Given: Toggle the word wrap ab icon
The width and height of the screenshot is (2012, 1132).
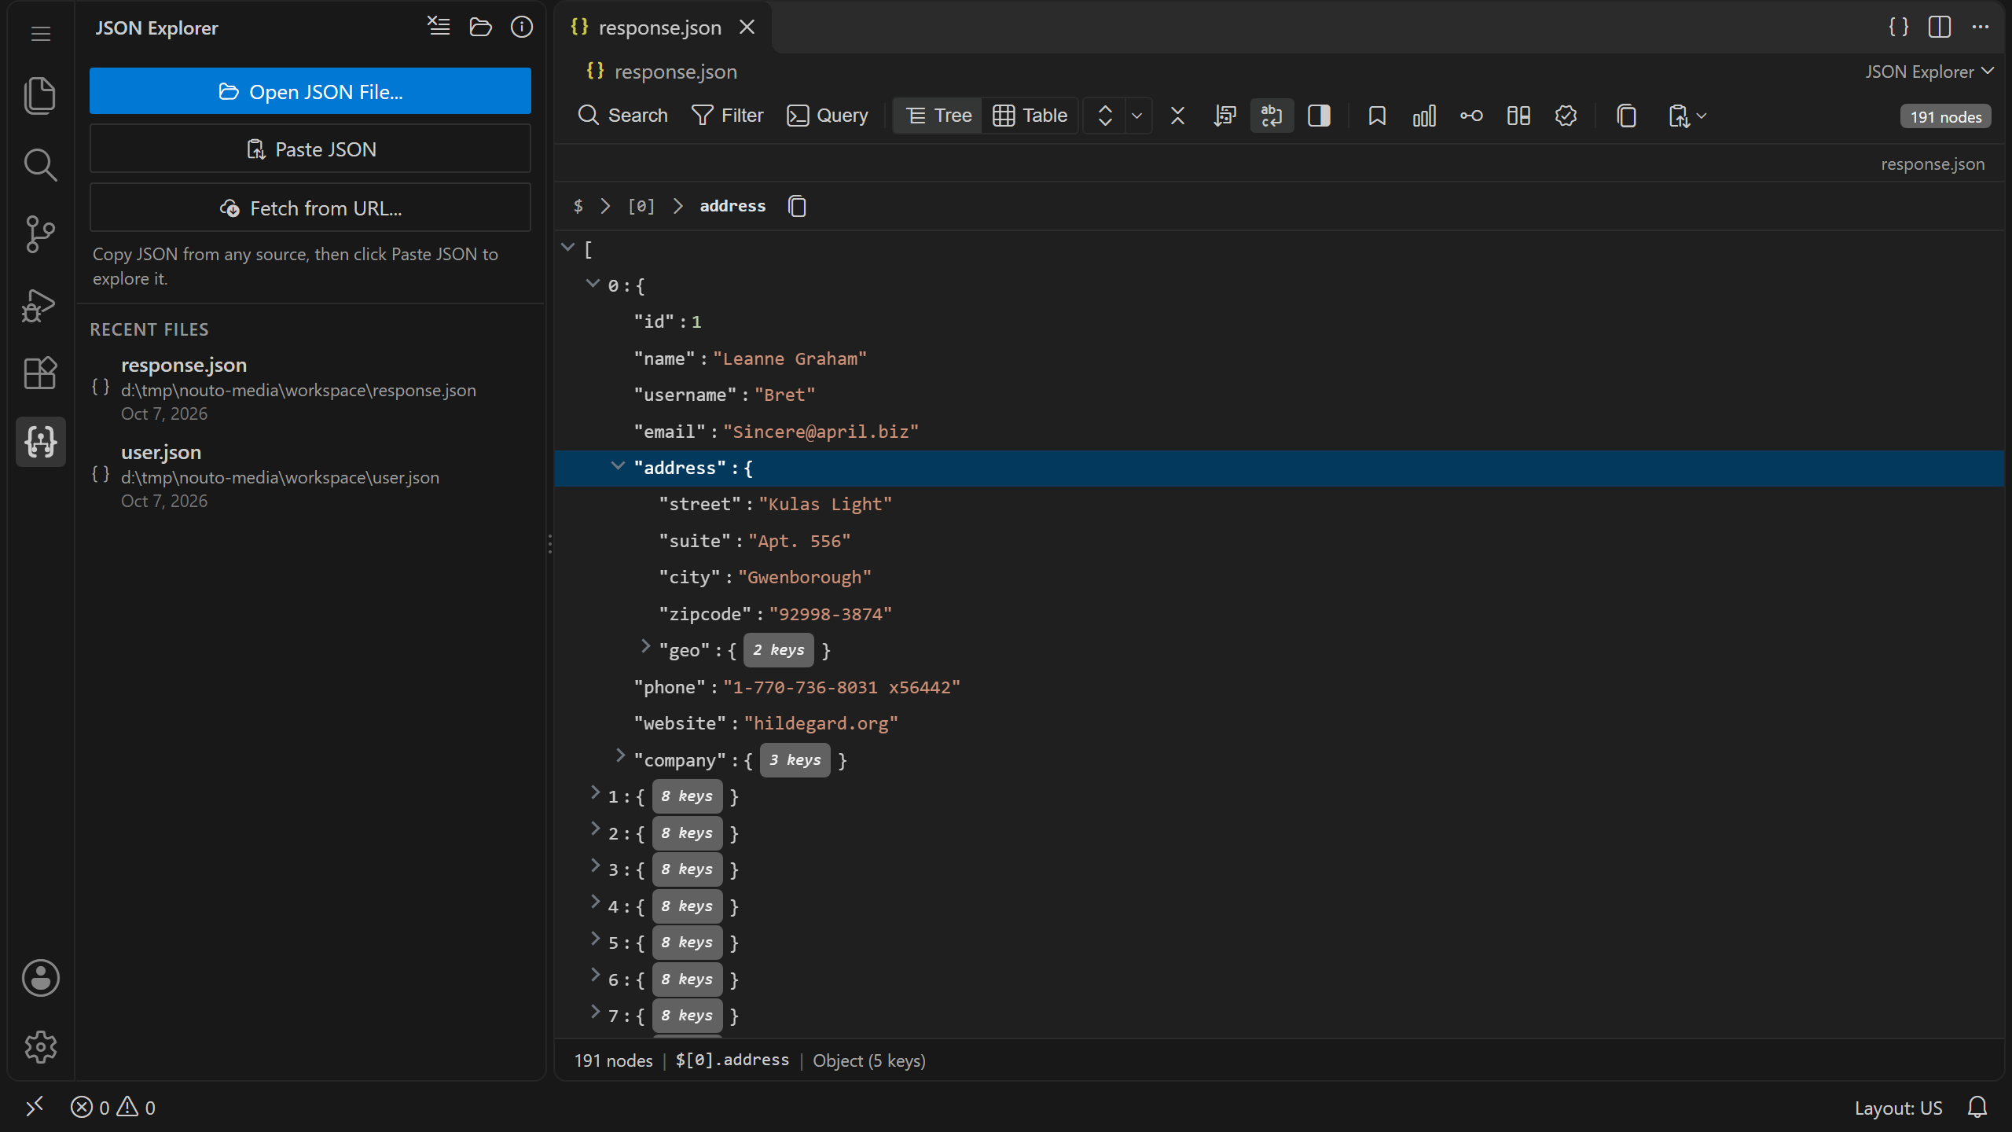Looking at the screenshot, I should pos(1272,116).
